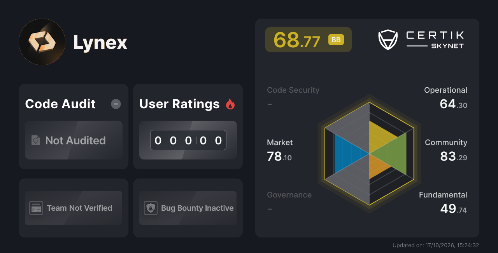Click the ID card icon by Team Not Verified
The height and width of the screenshot is (253, 498).
point(36,208)
